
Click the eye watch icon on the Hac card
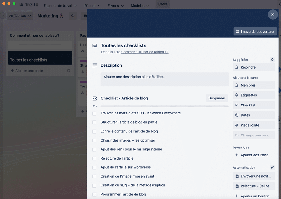point(82,51)
